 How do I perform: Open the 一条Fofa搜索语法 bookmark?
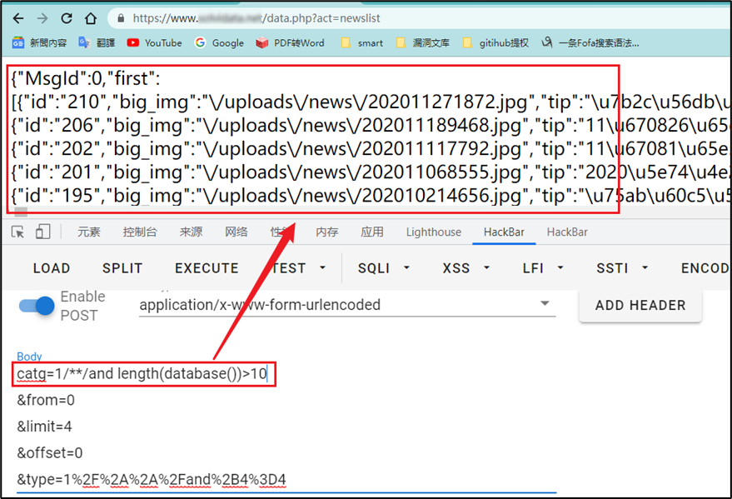click(x=590, y=43)
